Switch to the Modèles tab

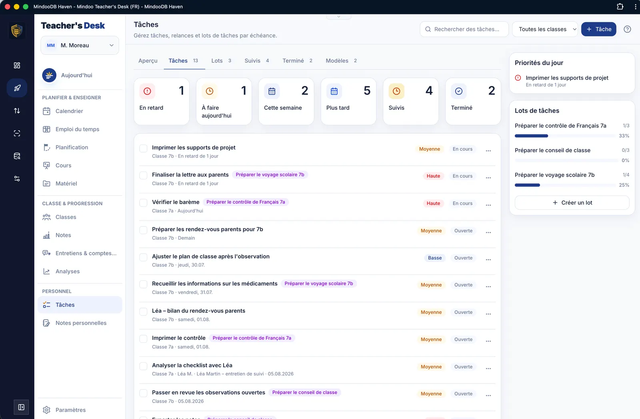[x=341, y=61]
